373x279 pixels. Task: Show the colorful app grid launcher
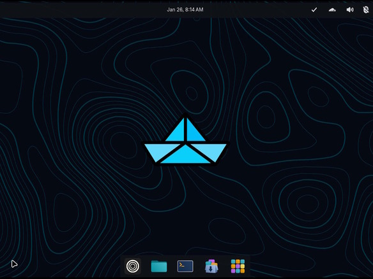pos(238,266)
